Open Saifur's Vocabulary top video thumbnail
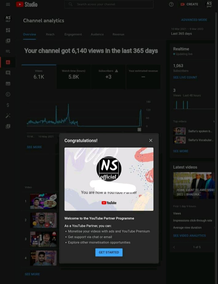The height and width of the screenshot is (284, 218). pyautogui.click(x=179, y=140)
